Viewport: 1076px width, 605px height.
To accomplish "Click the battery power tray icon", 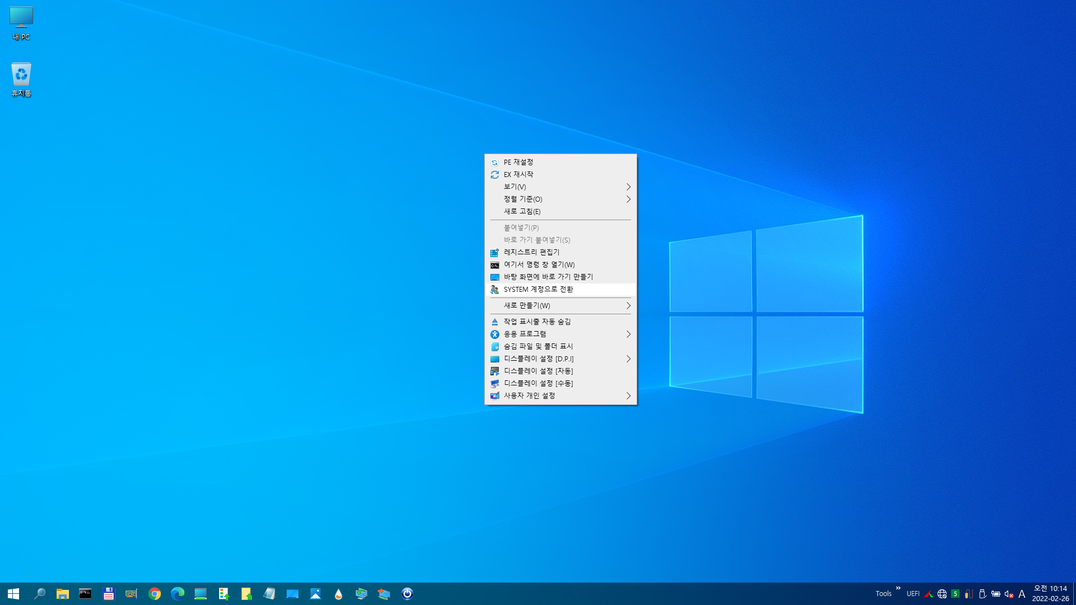I will click(x=996, y=594).
